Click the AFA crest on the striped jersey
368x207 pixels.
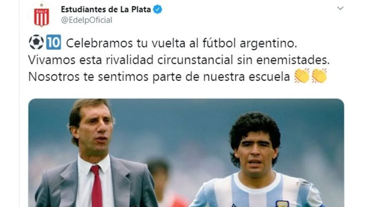coord(282,204)
